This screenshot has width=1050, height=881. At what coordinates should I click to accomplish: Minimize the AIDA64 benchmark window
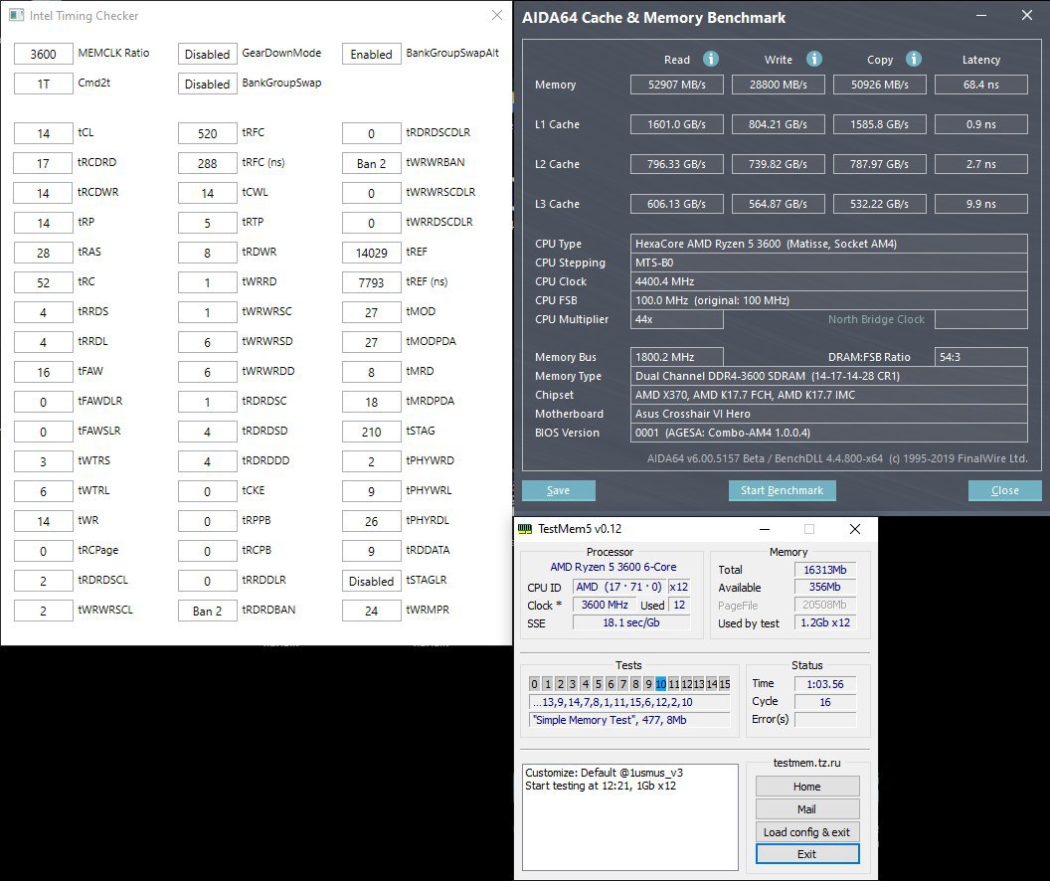tap(981, 15)
